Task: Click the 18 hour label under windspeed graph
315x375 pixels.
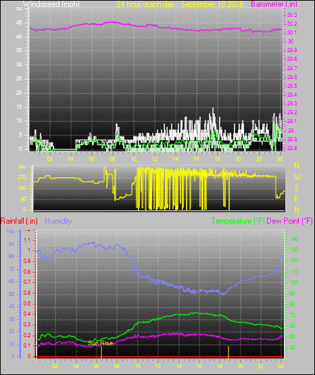Action: [218, 159]
